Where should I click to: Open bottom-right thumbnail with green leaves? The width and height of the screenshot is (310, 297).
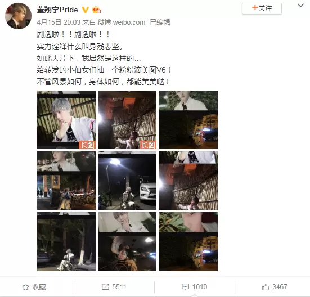coord(188,241)
